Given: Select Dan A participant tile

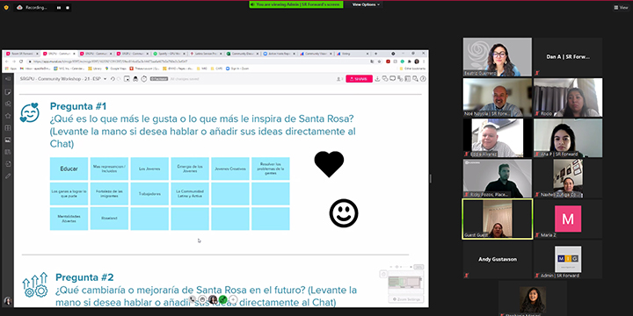Looking at the screenshot, I should point(568,57).
